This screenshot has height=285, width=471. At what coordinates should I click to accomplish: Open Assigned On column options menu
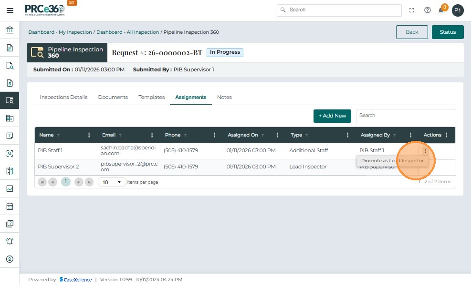[277, 135]
